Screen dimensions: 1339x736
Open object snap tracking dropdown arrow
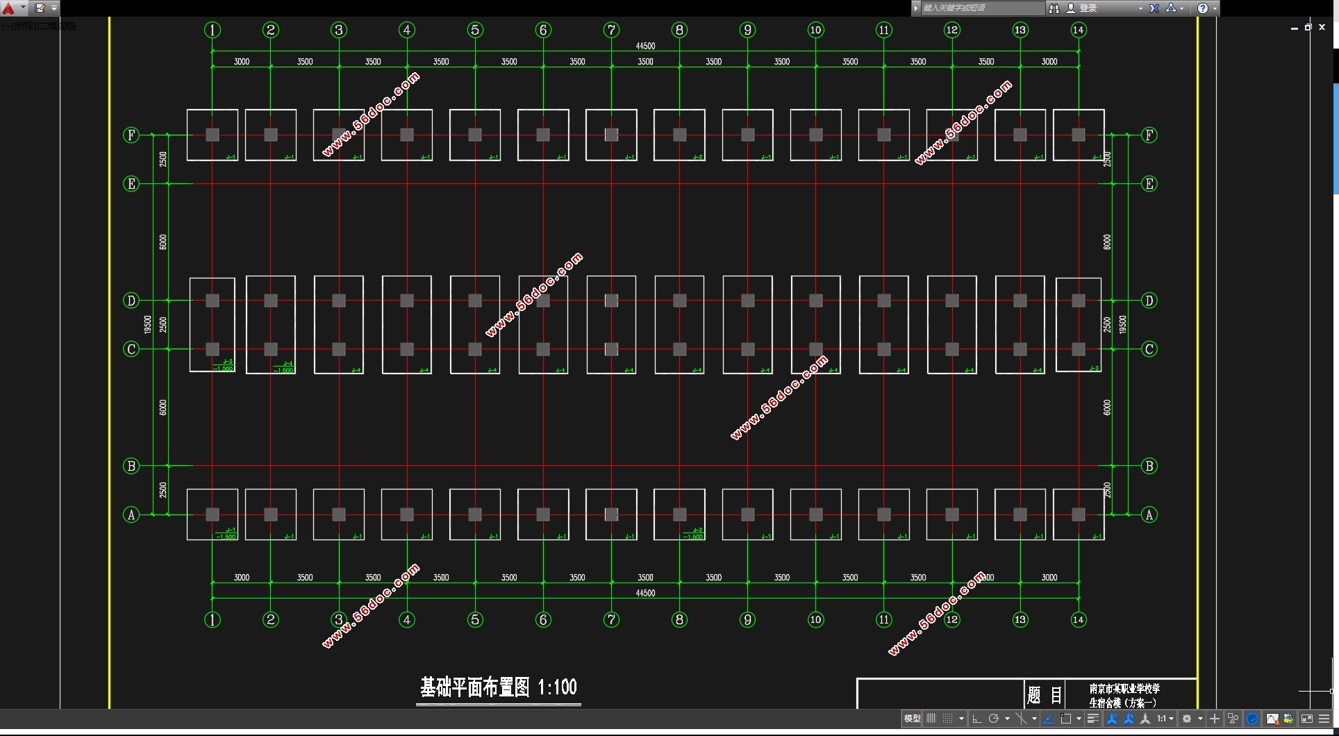pyautogui.click(x=1034, y=719)
